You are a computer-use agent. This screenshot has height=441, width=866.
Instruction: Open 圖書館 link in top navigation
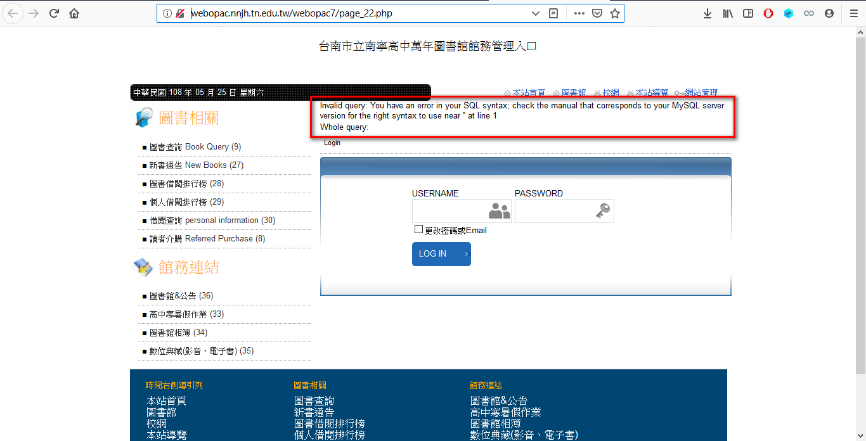tap(574, 93)
